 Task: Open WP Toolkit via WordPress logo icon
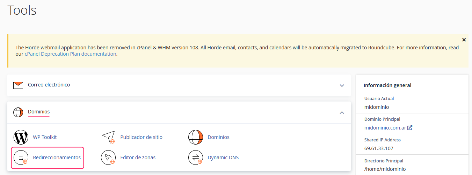point(21,137)
